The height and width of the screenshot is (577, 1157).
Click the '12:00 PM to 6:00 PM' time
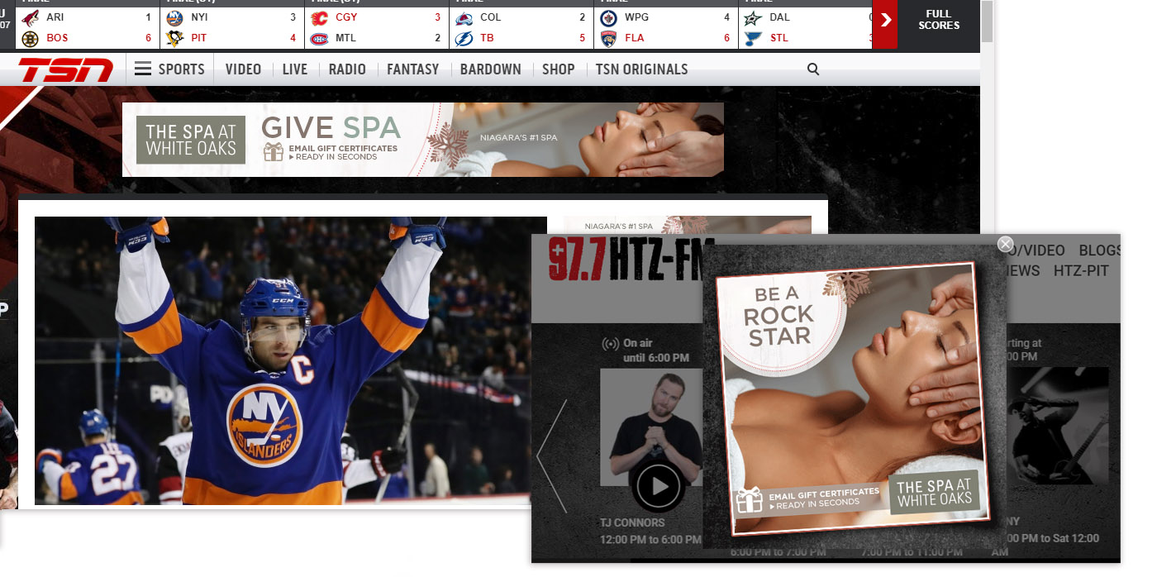[x=651, y=539]
